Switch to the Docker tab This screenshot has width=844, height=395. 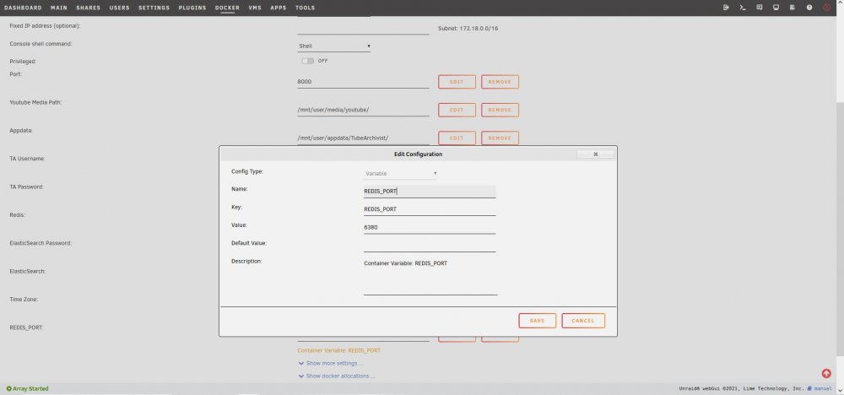[x=227, y=8]
